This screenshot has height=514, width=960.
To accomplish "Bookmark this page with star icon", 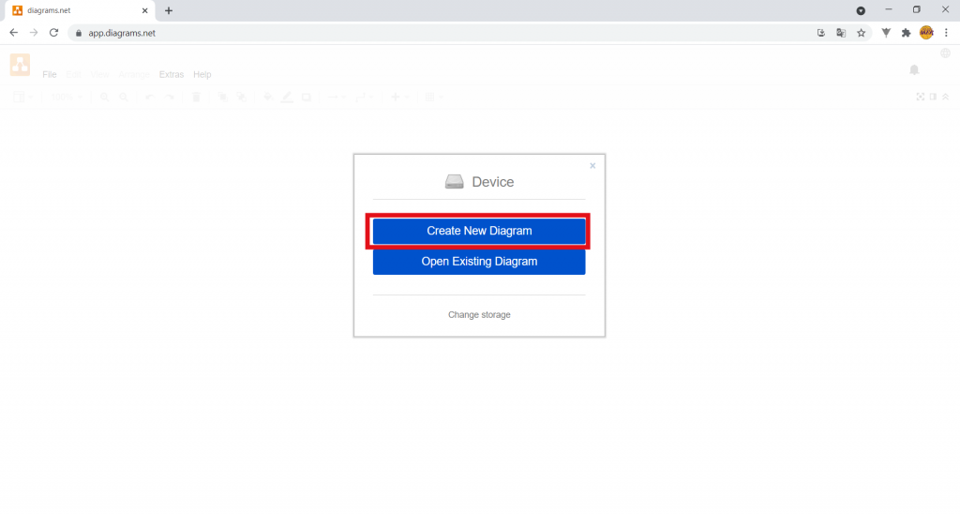I will (861, 33).
